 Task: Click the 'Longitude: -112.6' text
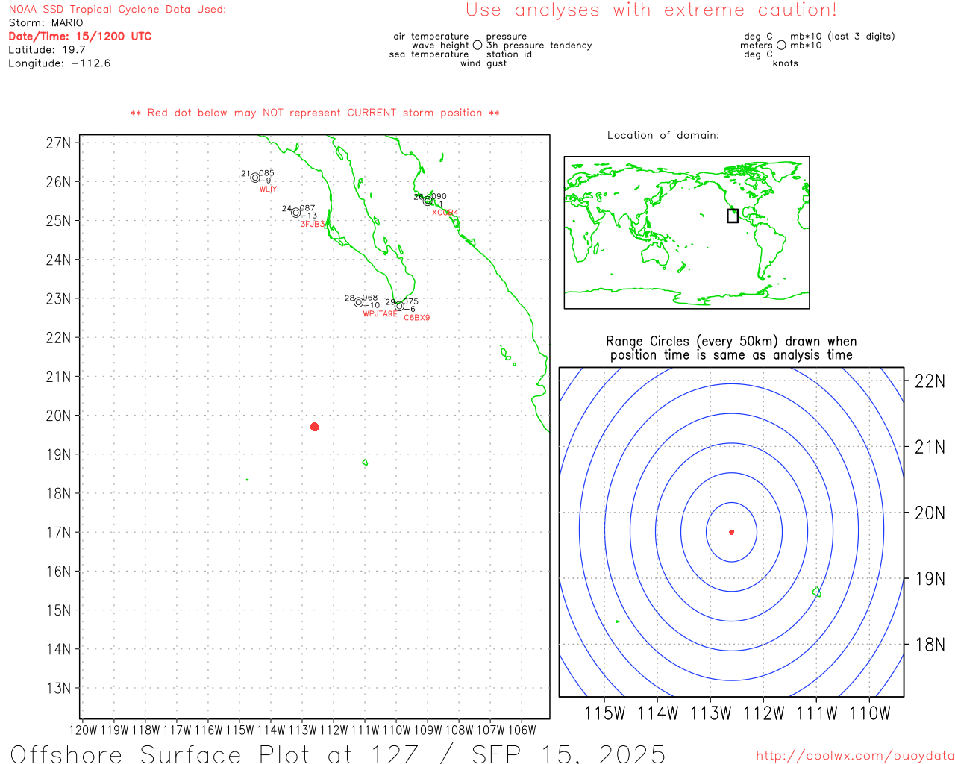point(60,63)
